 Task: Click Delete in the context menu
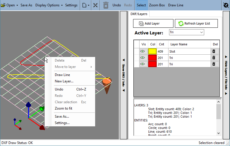tap(70, 60)
